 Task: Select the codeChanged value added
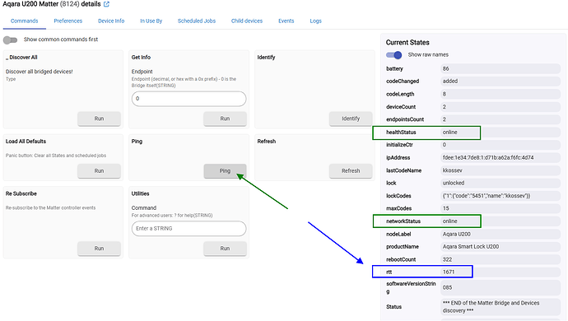pyautogui.click(x=500, y=81)
